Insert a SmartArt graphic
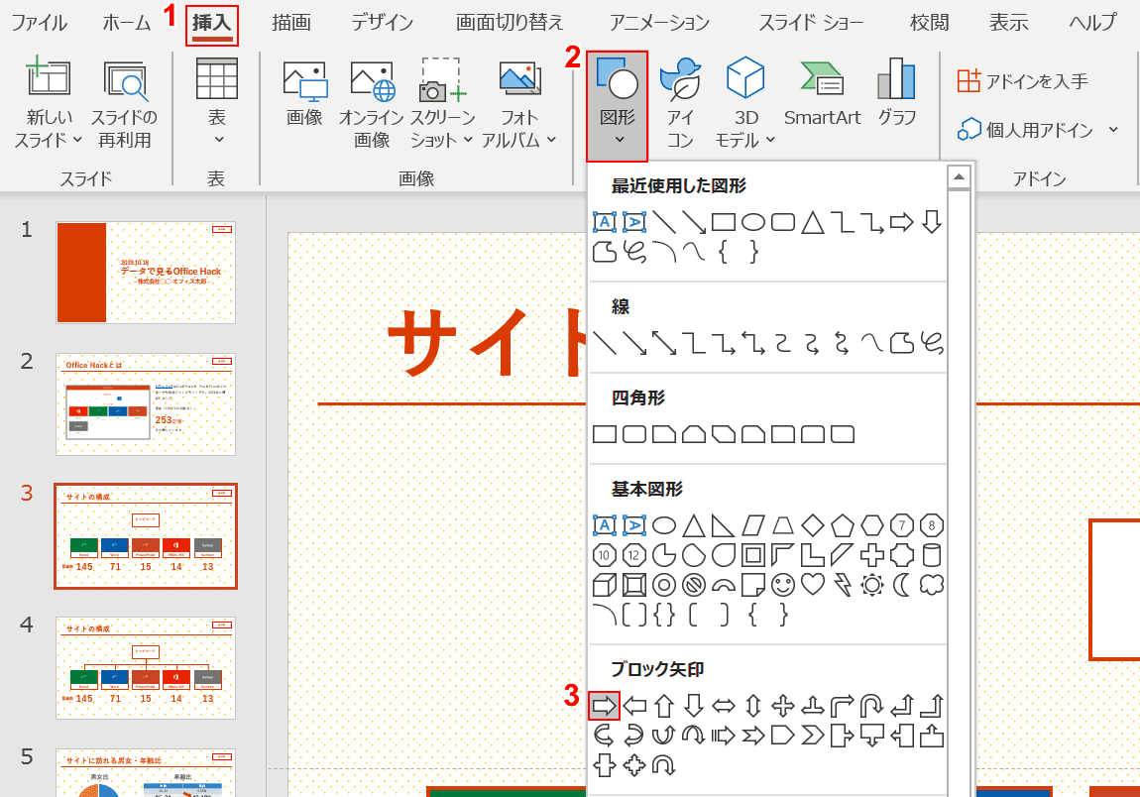 pos(822,93)
